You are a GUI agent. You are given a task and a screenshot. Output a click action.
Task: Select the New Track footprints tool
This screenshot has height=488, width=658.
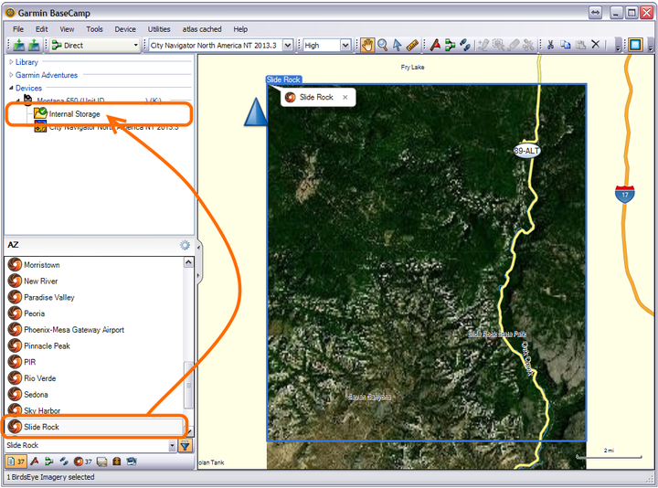[x=464, y=45]
